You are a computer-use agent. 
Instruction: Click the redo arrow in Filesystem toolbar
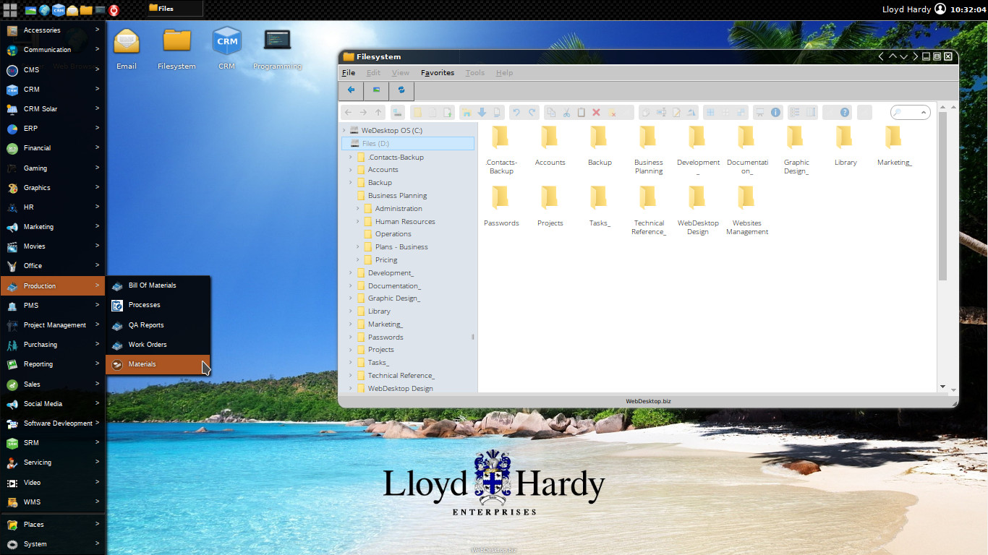tap(532, 113)
